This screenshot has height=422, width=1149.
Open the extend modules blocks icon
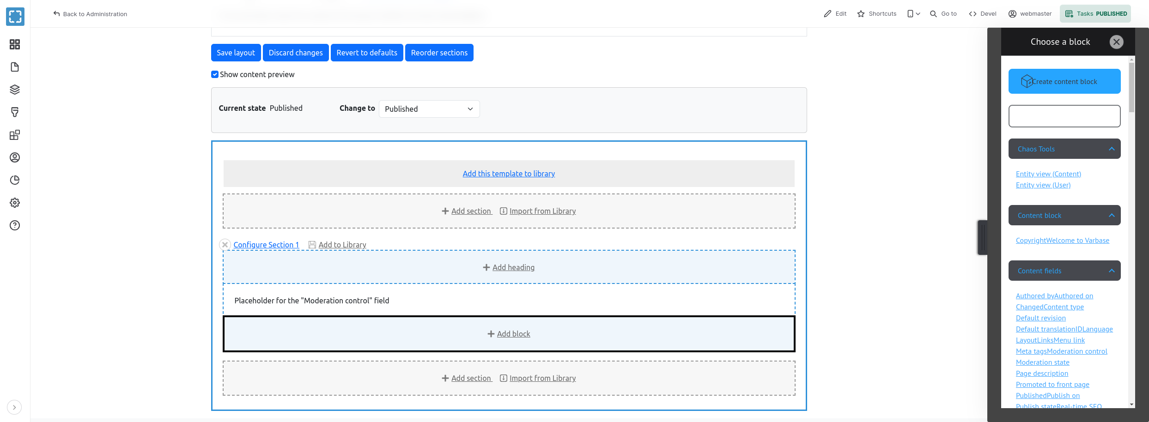point(15,135)
